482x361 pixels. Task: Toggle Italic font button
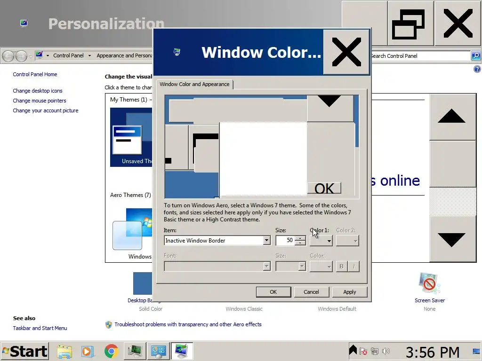point(353,267)
